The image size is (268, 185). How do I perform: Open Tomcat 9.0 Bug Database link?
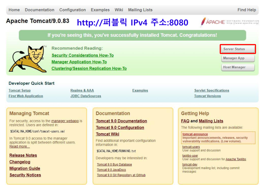click(114, 165)
